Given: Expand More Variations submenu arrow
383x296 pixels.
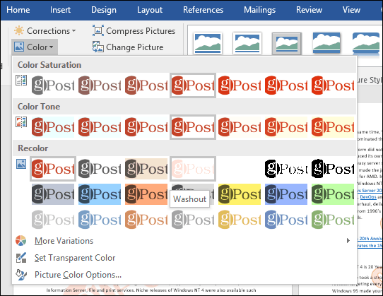Looking at the screenshot, I should [x=348, y=241].
